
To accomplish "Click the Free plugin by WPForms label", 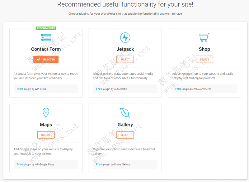I will pyautogui.click(x=31, y=89).
